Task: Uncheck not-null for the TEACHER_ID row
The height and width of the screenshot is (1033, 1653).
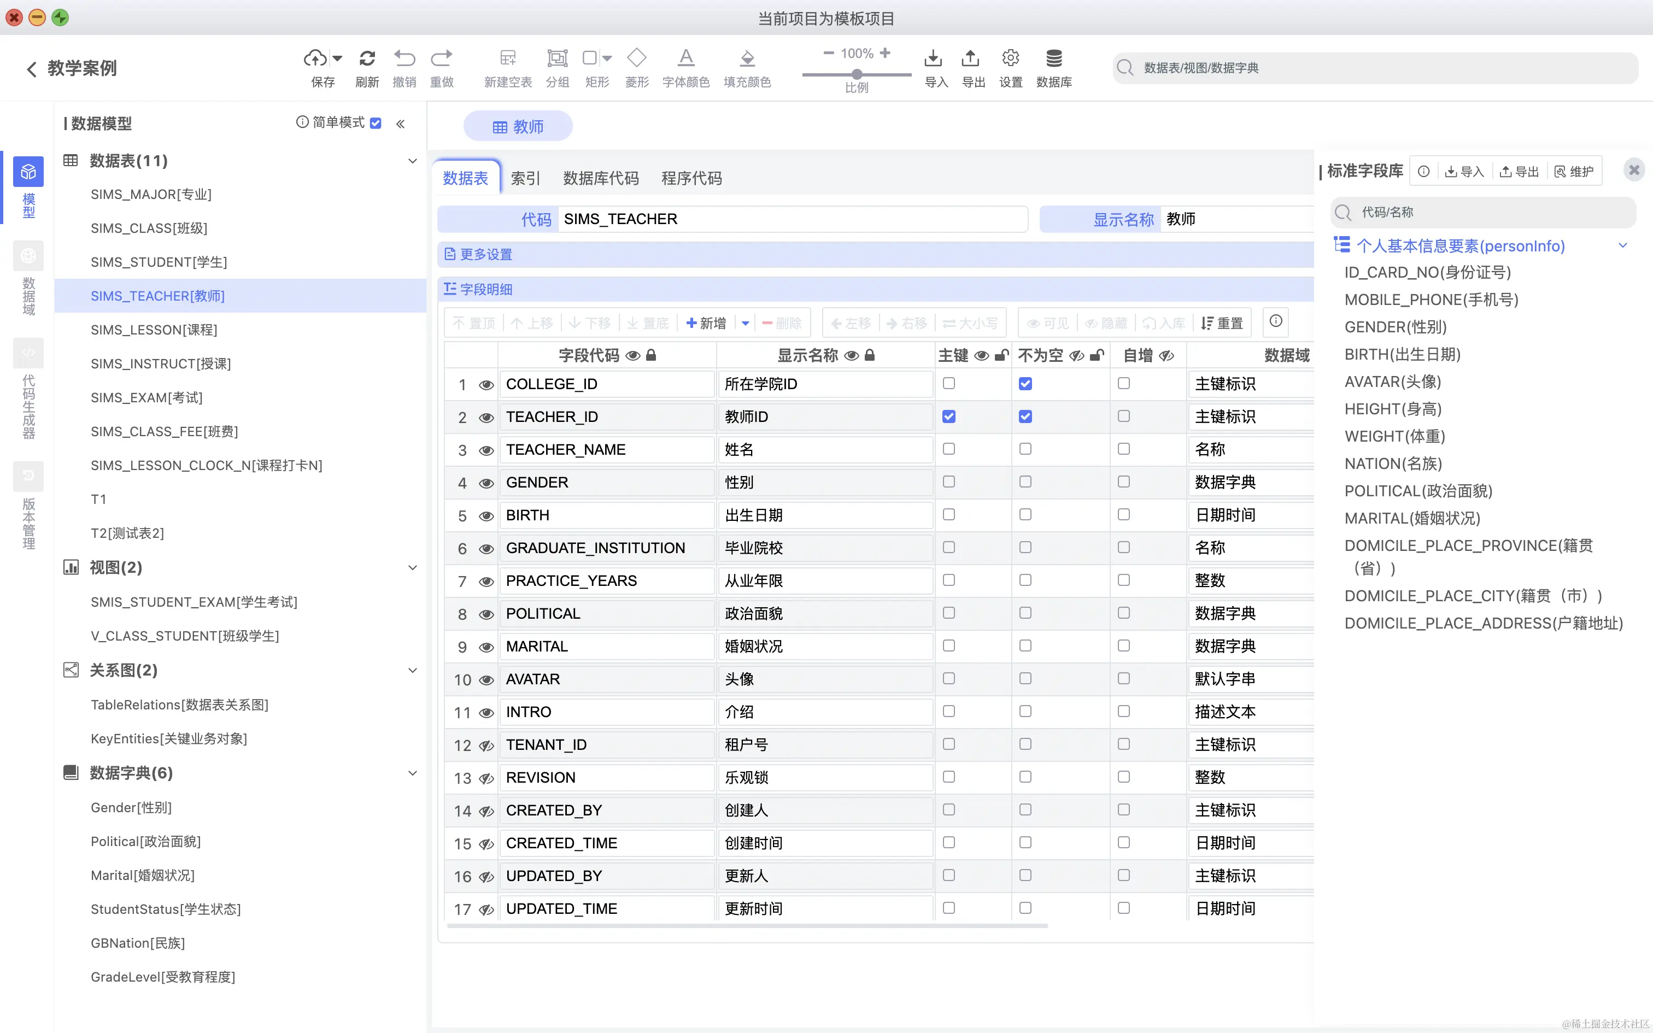Action: coord(1025,416)
